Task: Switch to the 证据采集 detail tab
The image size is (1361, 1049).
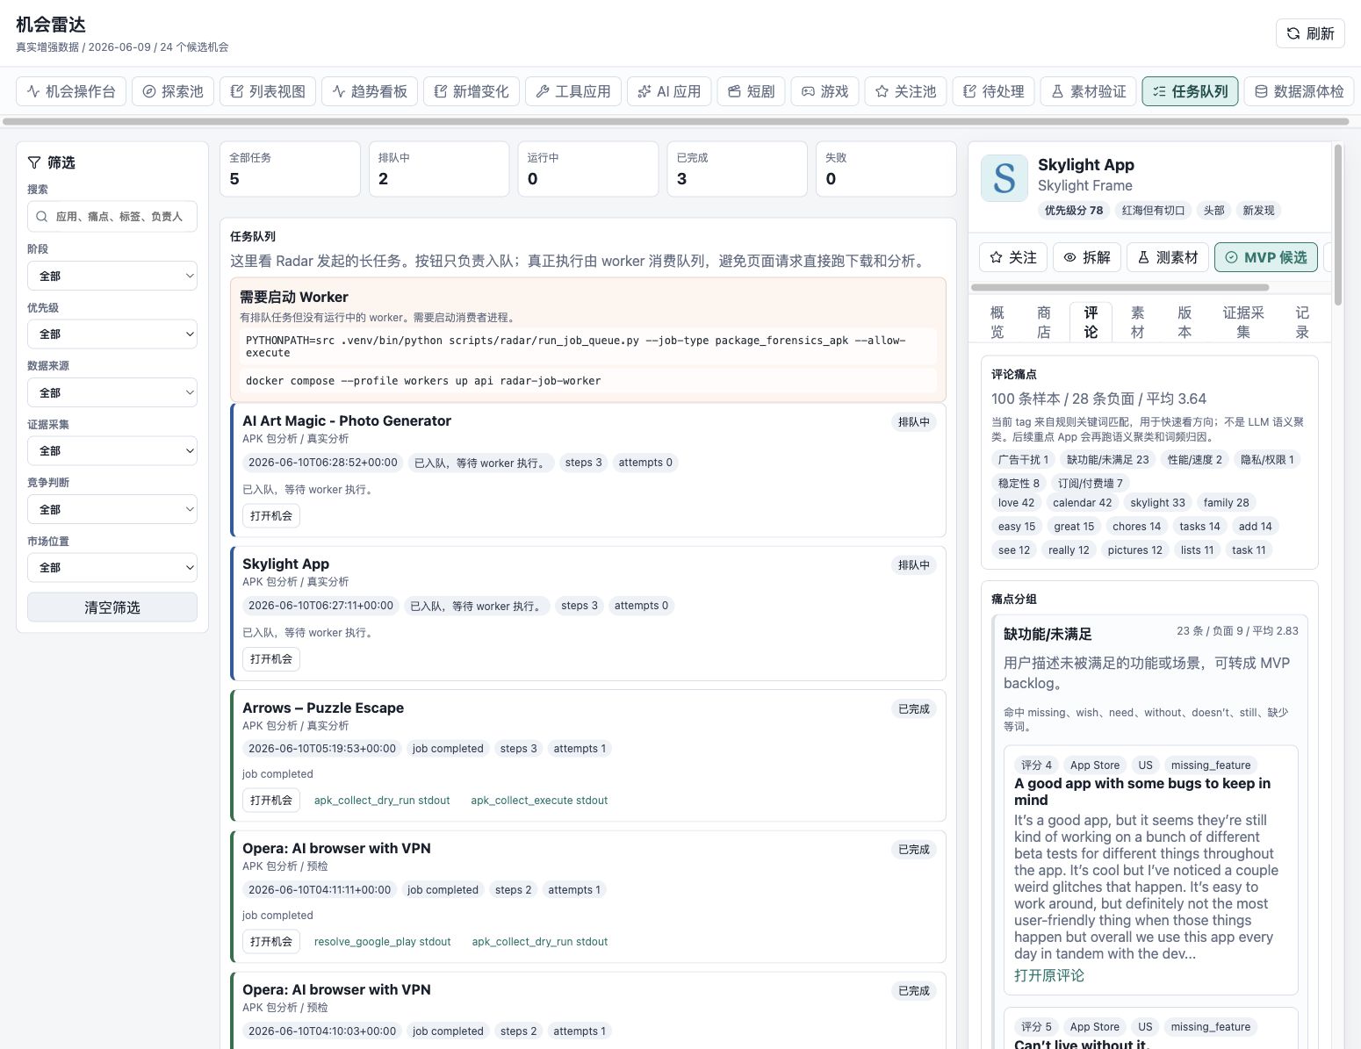Action: tap(1243, 322)
